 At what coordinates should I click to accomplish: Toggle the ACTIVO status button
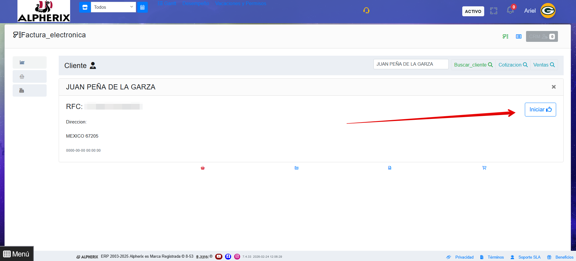click(x=473, y=11)
